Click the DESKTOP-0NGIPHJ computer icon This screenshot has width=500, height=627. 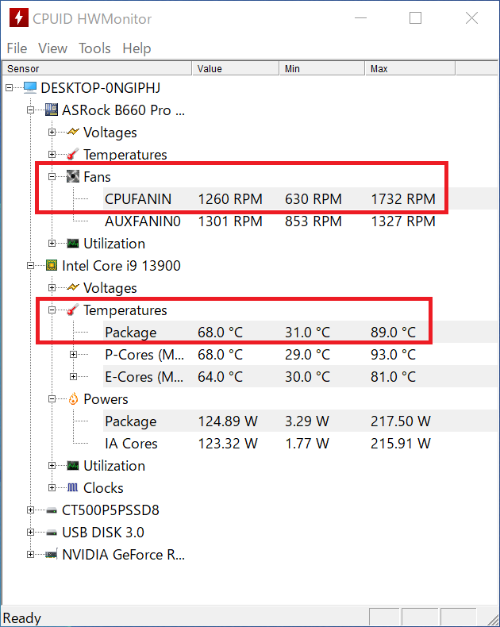30,87
